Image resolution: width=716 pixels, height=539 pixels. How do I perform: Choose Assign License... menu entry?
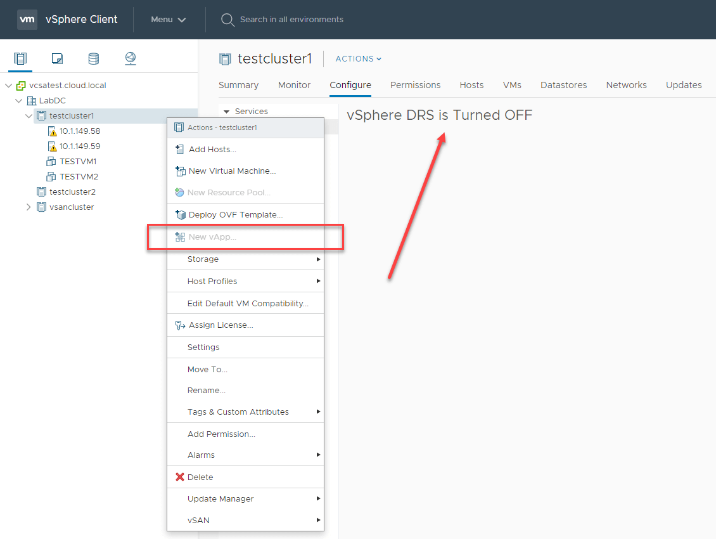coord(246,325)
